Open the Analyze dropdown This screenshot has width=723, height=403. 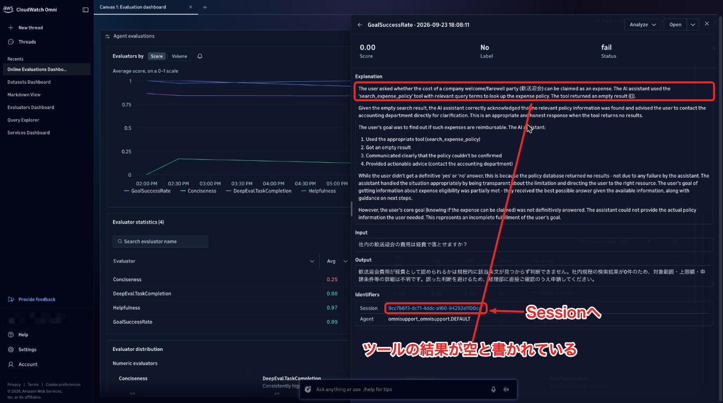[x=643, y=24]
